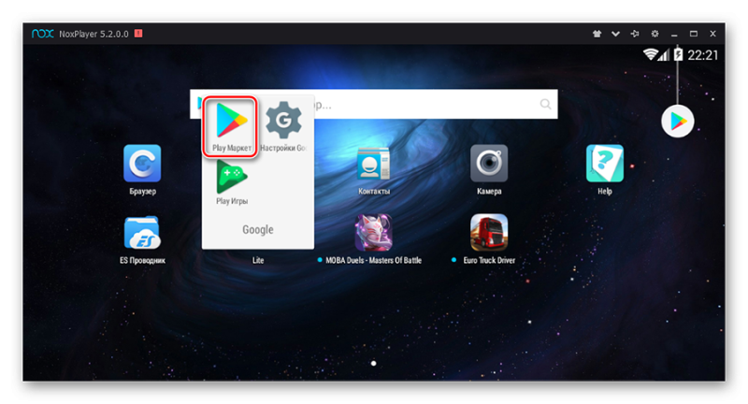
Task: Click the Wi-Fi status icon
Action: [650, 54]
